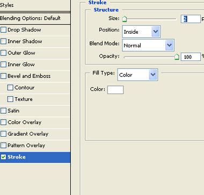Open the Position dropdown
This screenshot has width=204, height=195.
tap(141, 32)
